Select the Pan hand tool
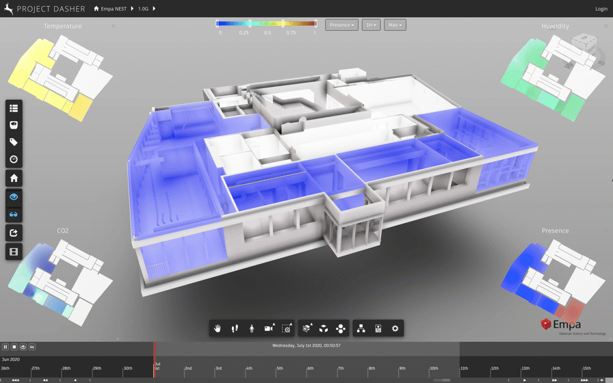Image resolution: width=613 pixels, height=383 pixels. [218, 329]
